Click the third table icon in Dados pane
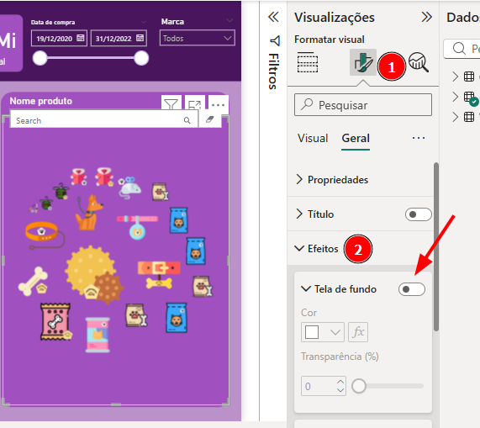This screenshot has width=480, height=428. click(x=469, y=117)
